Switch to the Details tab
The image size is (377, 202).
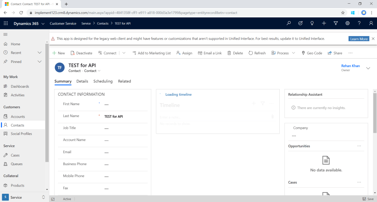tap(82, 81)
